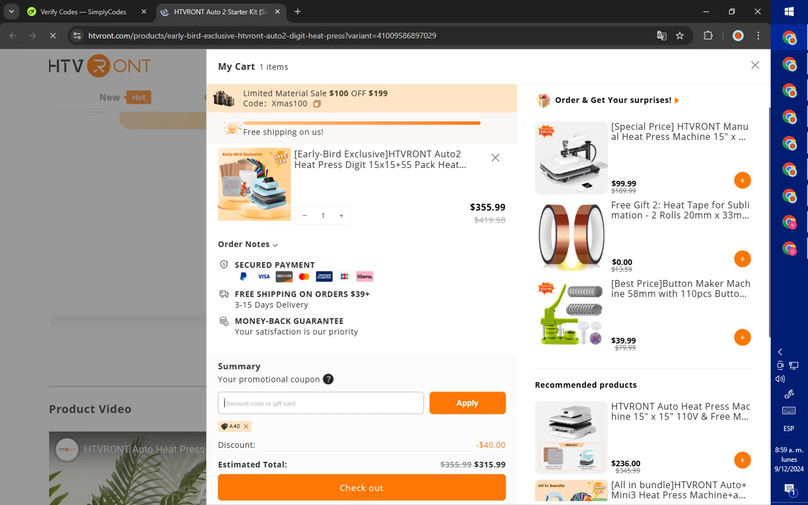Click the address bar URL
Image resolution: width=808 pixels, height=505 pixels.
point(262,36)
